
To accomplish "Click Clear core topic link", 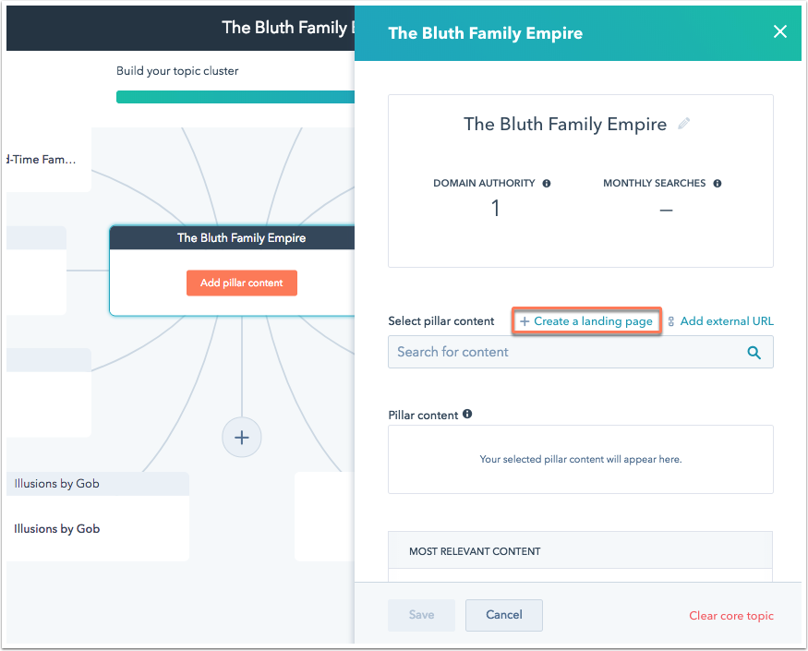I will (x=731, y=615).
